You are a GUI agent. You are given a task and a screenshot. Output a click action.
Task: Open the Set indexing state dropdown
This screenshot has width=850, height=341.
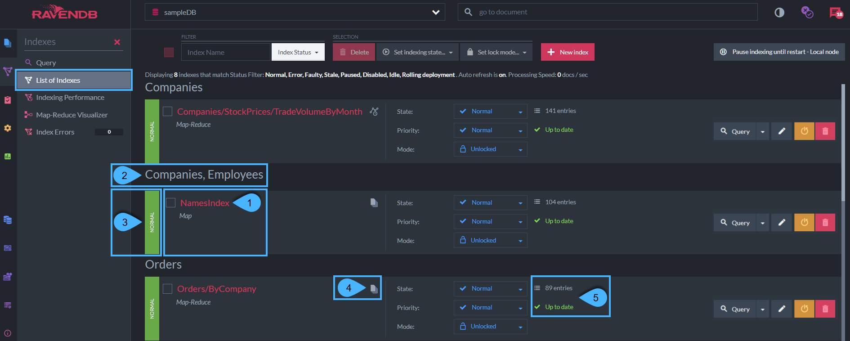point(418,52)
